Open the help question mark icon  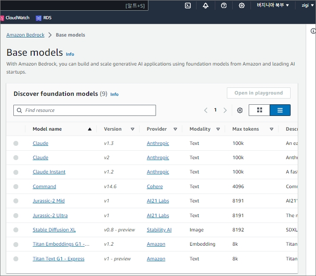(x=223, y=5)
